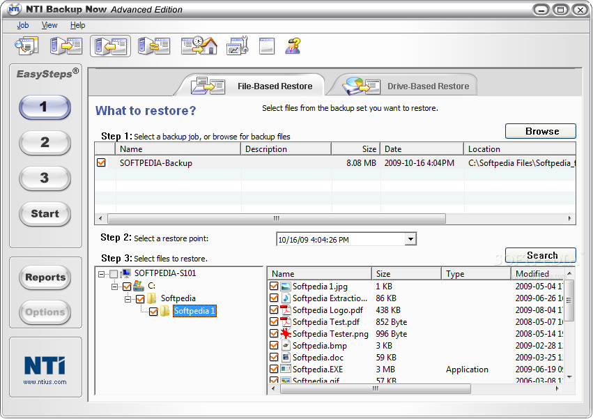Viewport: 593px width, 419px height.
Task: Toggle the SOFTPEDIA-S101 tree checkbox
Action: coord(114,274)
